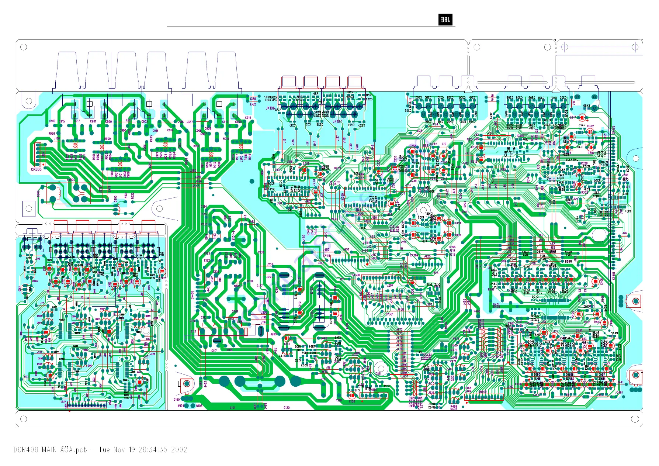Click the J388 jumper label
The height and width of the screenshot is (466, 659).
tap(253, 99)
